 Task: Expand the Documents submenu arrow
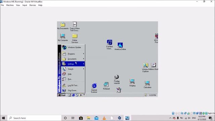84,59
